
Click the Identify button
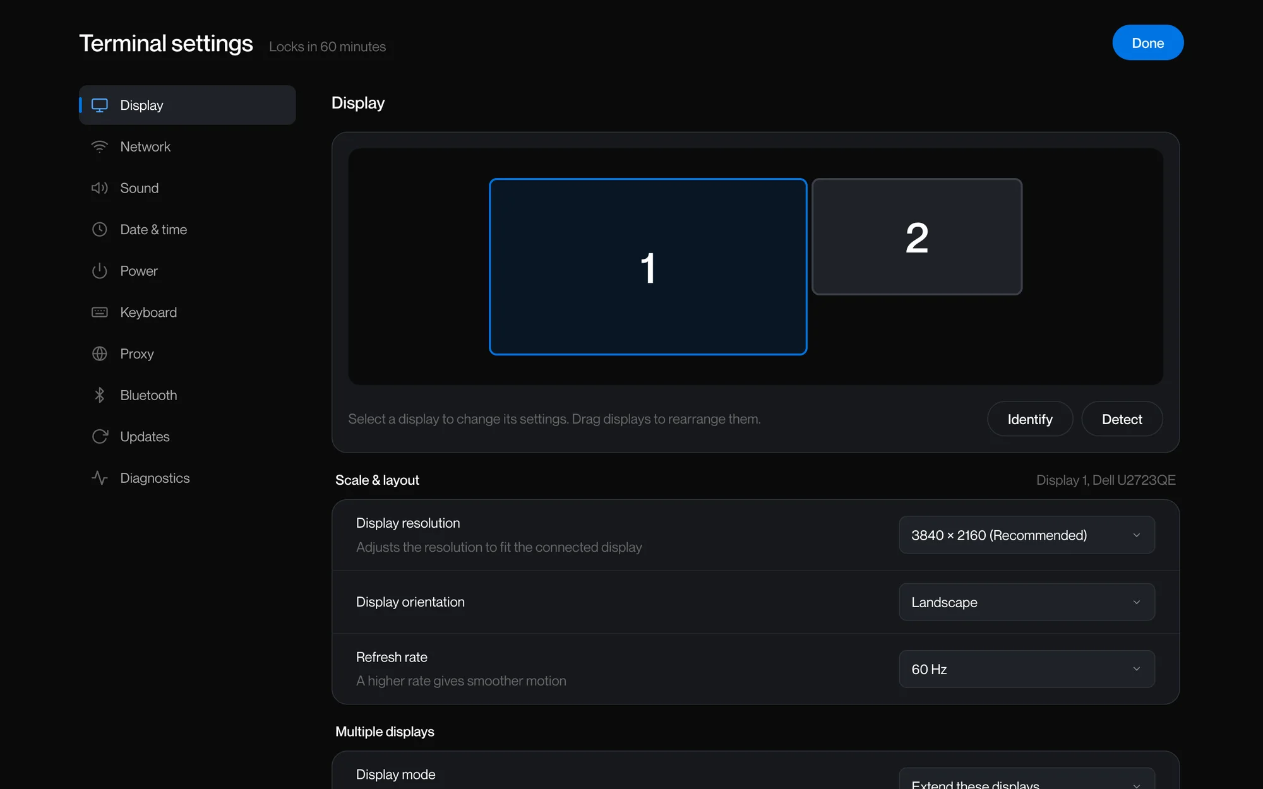click(1030, 419)
